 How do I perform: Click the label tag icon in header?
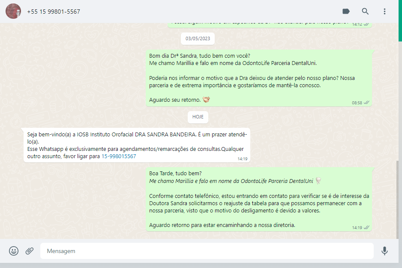346,12
